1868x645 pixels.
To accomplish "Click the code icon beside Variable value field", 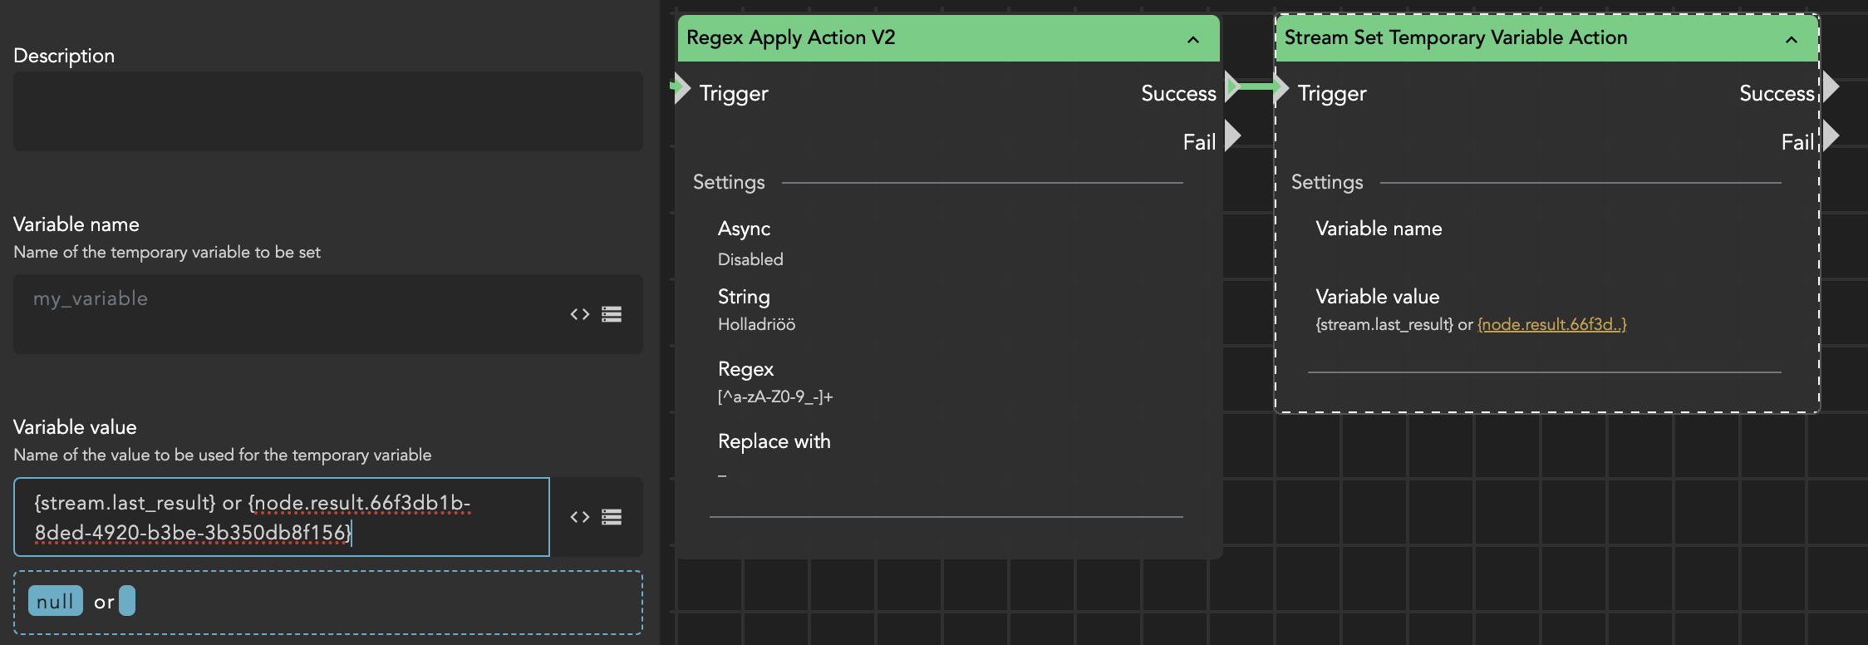I will point(579,517).
